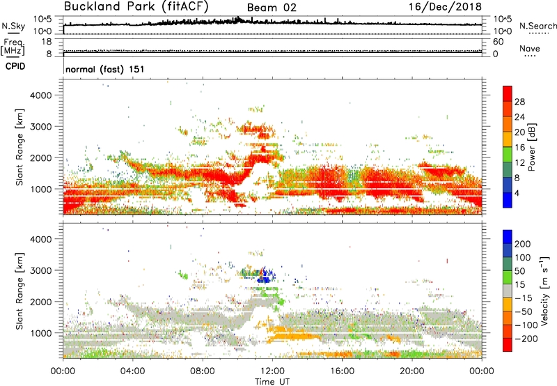
Task: Click the red top segment of power colorbar
Action: point(508,93)
